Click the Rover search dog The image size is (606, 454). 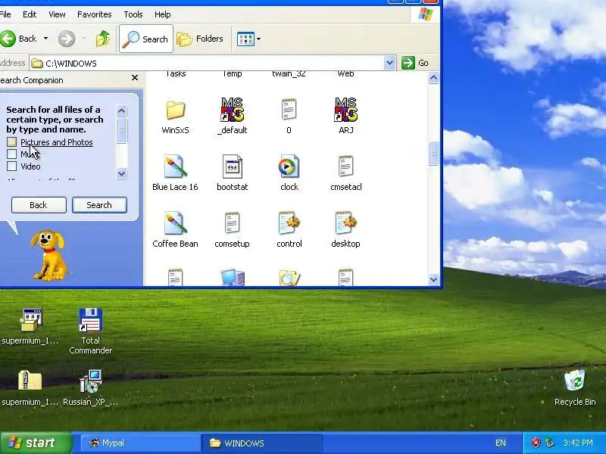(49, 256)
